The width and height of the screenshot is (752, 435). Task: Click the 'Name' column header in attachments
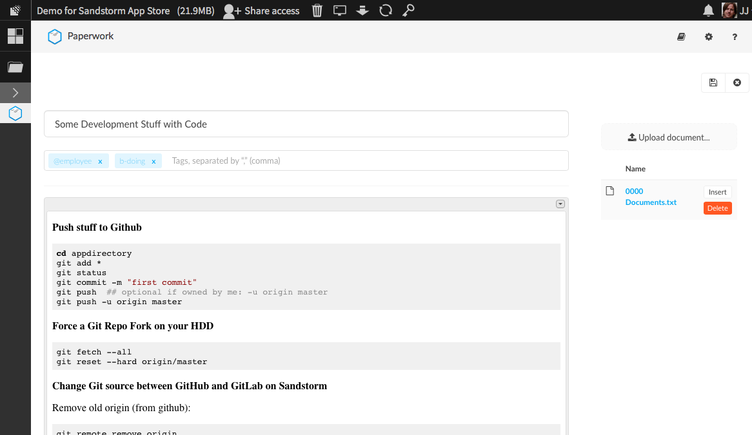pos(635,169)
